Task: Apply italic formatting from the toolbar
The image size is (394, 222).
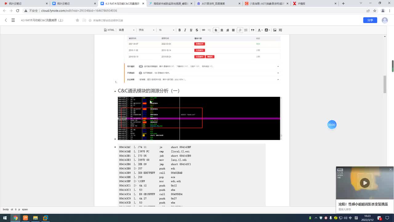Action: (x=185, y=30)
